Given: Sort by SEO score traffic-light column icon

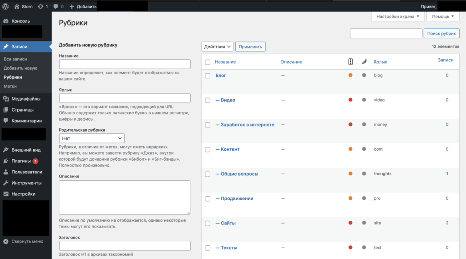Looking at the screenshot, I should tap(350, 61).
